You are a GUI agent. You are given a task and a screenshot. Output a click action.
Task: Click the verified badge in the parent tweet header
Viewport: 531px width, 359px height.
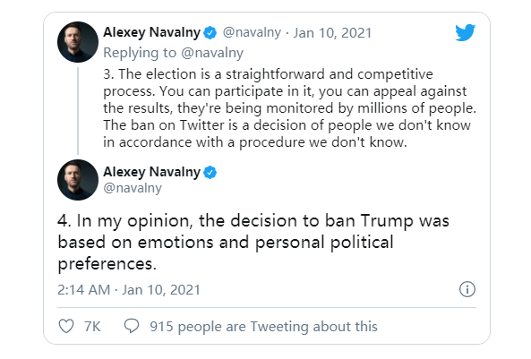(x=210, y=33)
